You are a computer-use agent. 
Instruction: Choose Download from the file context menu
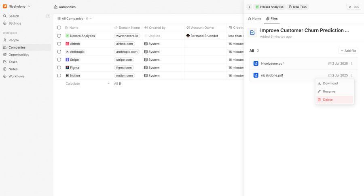pos(334,83)
